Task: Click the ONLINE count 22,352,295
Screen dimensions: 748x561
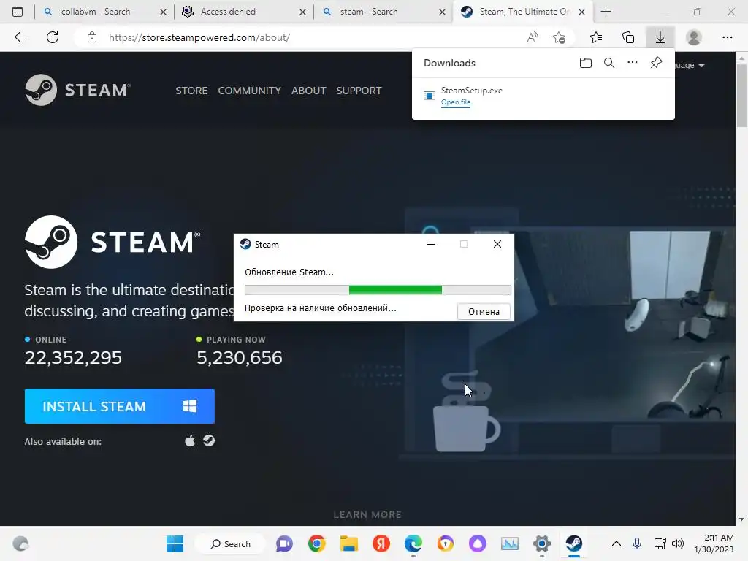Action: coord(73,358)
